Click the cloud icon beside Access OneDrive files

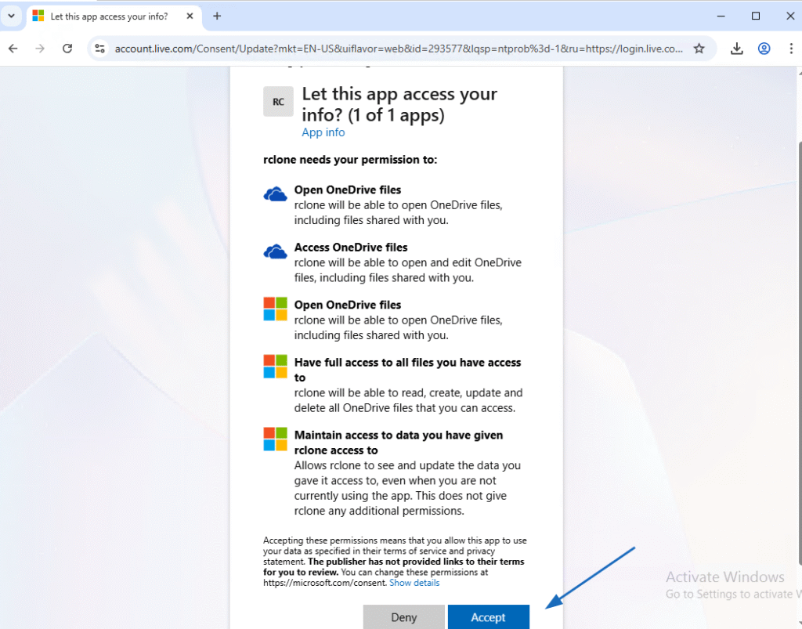(276, 251)
